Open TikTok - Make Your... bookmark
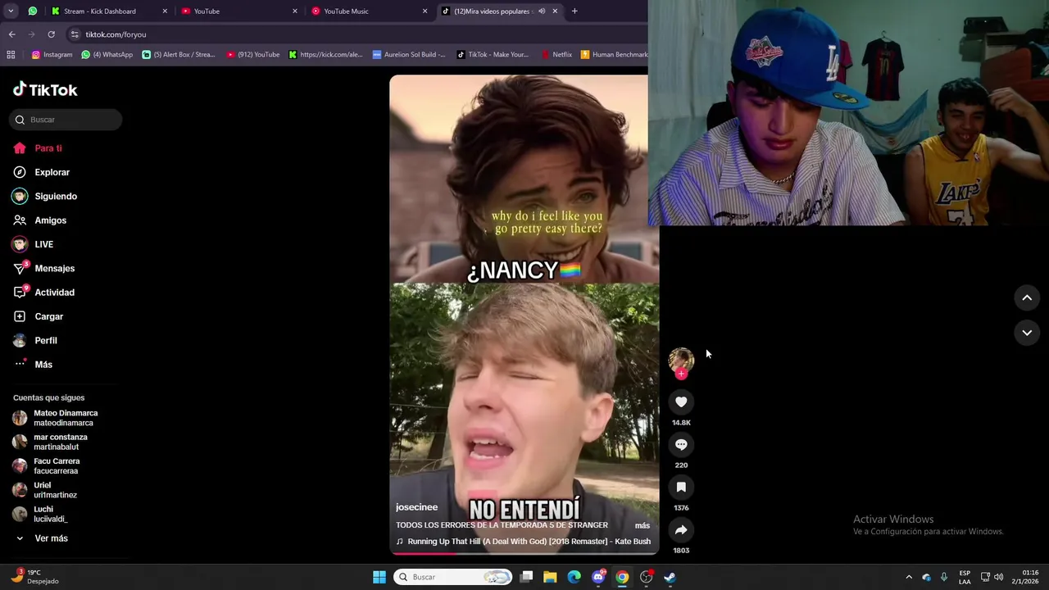The image size is (1049, 590). pyautogui.click(x=493, y=55)
